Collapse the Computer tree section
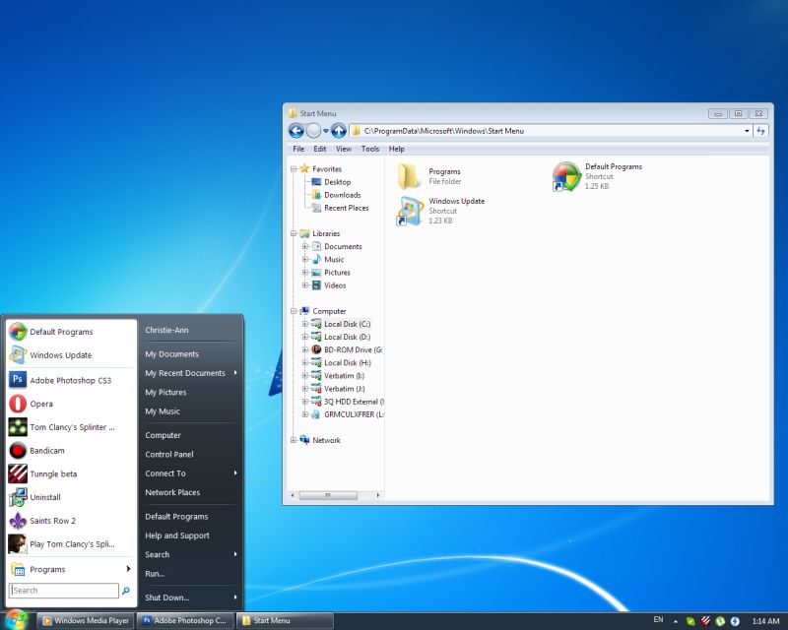Image resolution: width=788 pixels, height=630 pixels. pyautogui.click(x=295, y=311)
